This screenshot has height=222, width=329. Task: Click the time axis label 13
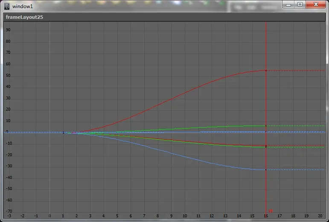225,216
